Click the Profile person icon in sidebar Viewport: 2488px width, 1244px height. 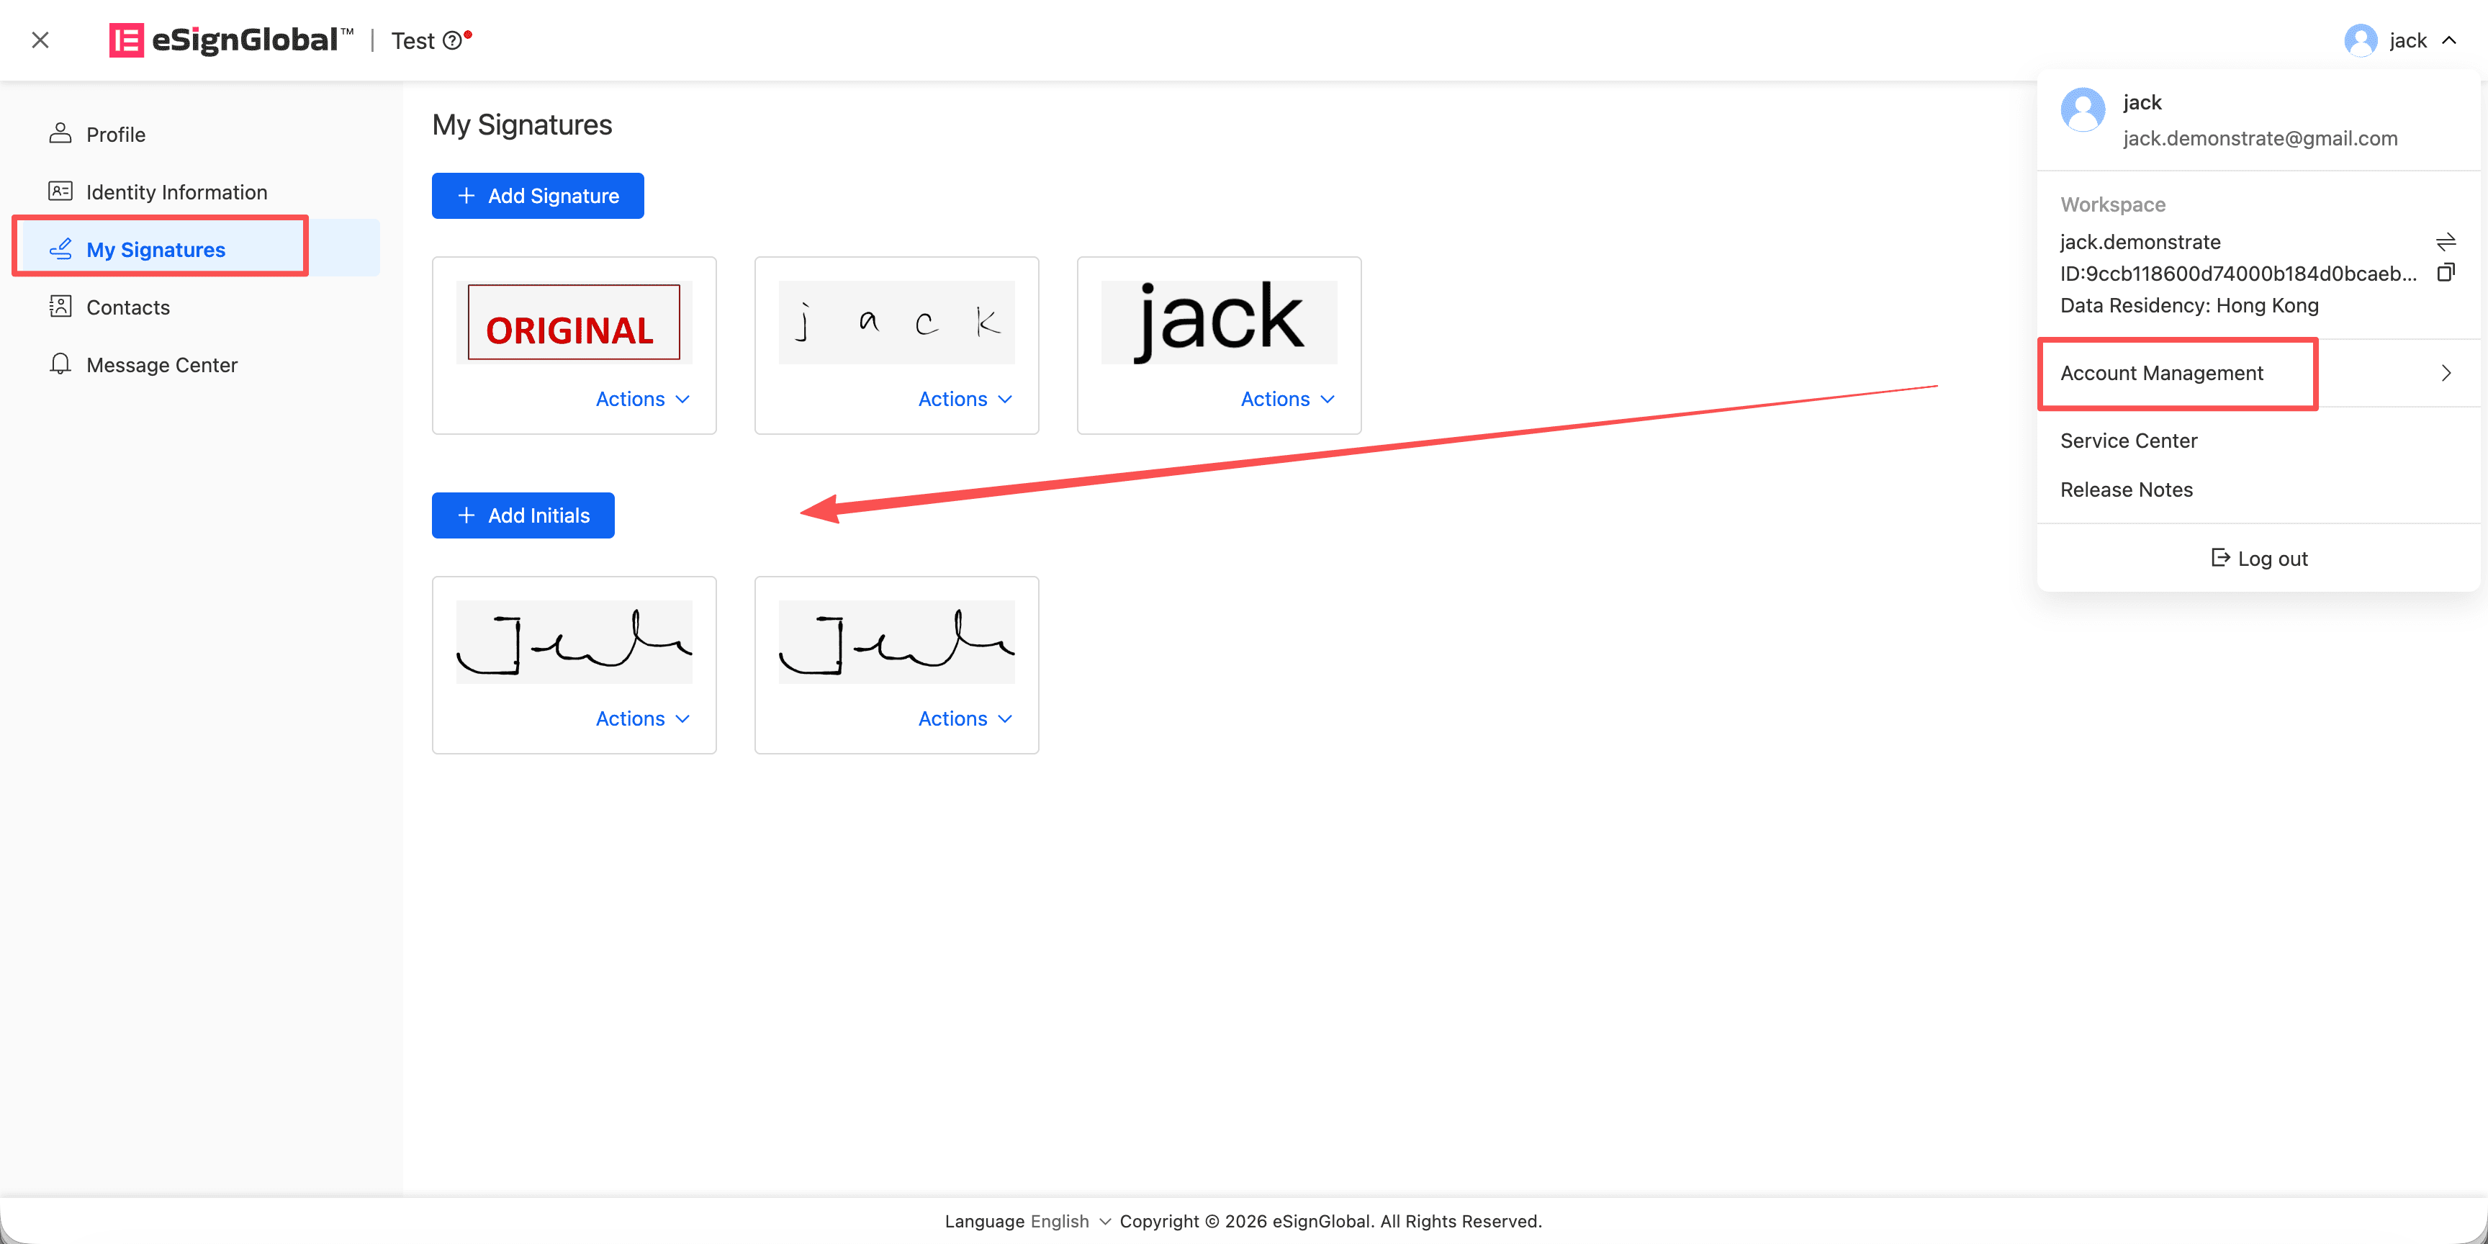tap(60, 133)
